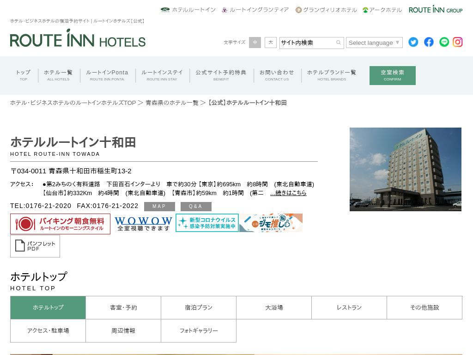The image size is (473, 355).
Task: Click the 続きはこちら link
Action: pyautogui.click(x=288, y=193)
